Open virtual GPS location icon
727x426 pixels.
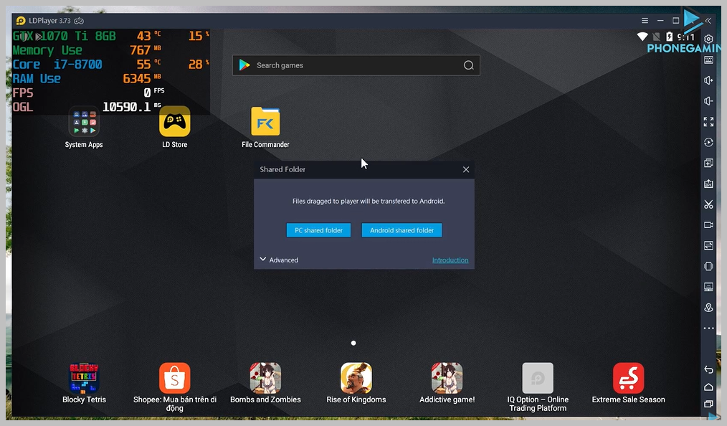tap(708, 308)
